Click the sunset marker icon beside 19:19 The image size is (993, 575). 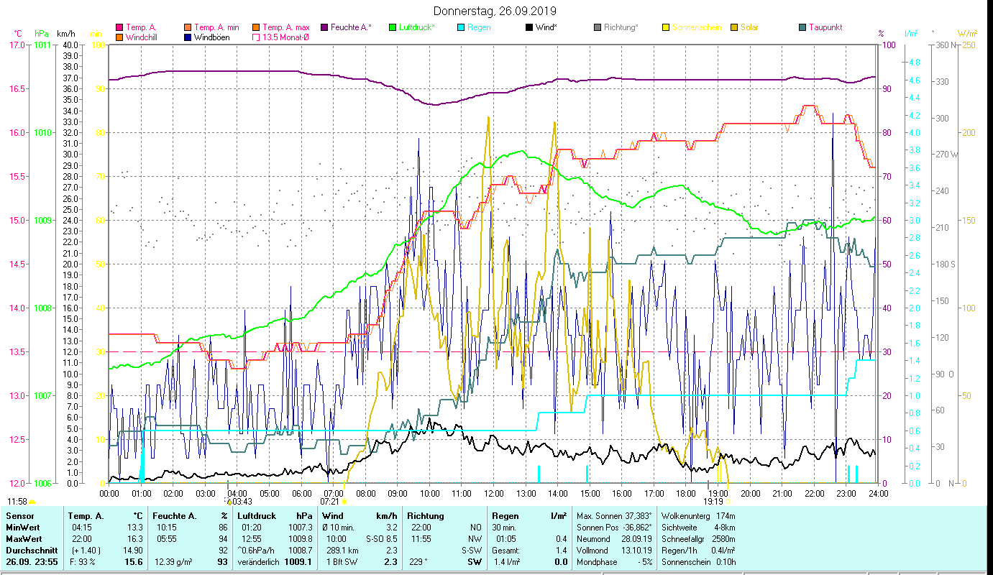click(728, 502)
